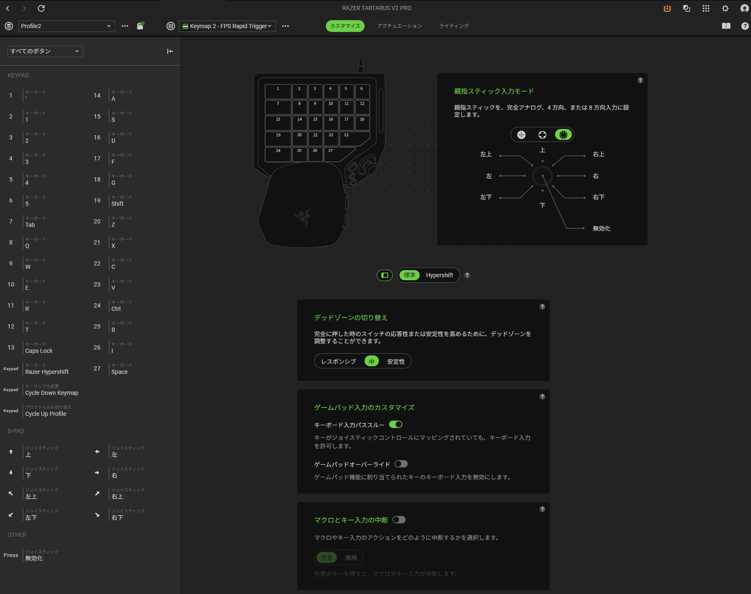The height and width of the screenshot is (594, 751).
Task: Open keypad 13 Caps Lock assignment
Action: (x=45, y=347)
